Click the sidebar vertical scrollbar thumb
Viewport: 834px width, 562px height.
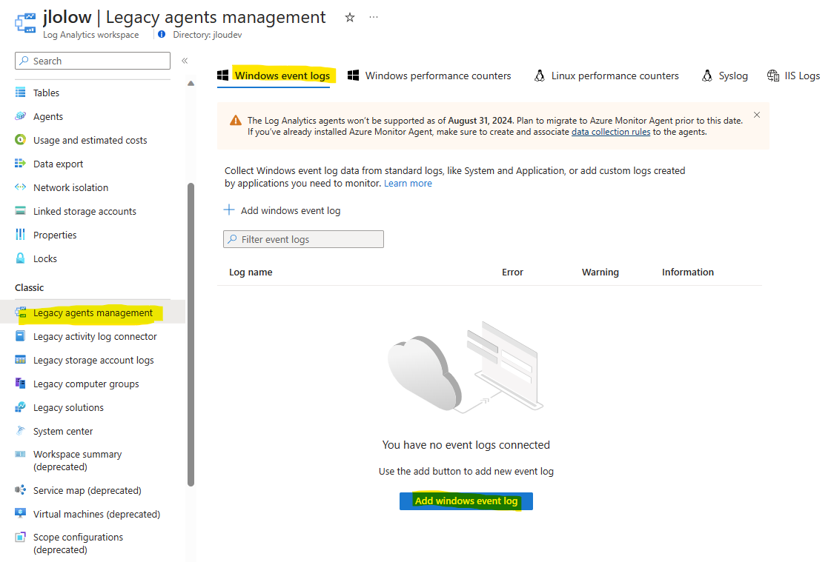191,335
